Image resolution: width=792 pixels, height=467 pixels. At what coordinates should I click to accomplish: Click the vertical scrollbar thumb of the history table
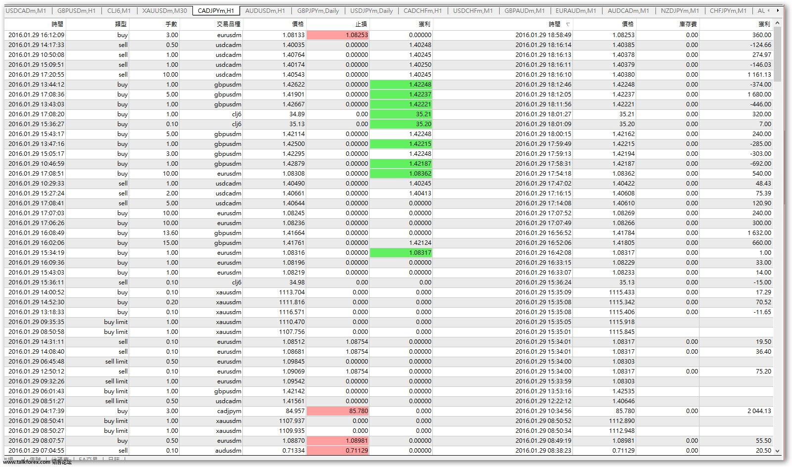777,54
